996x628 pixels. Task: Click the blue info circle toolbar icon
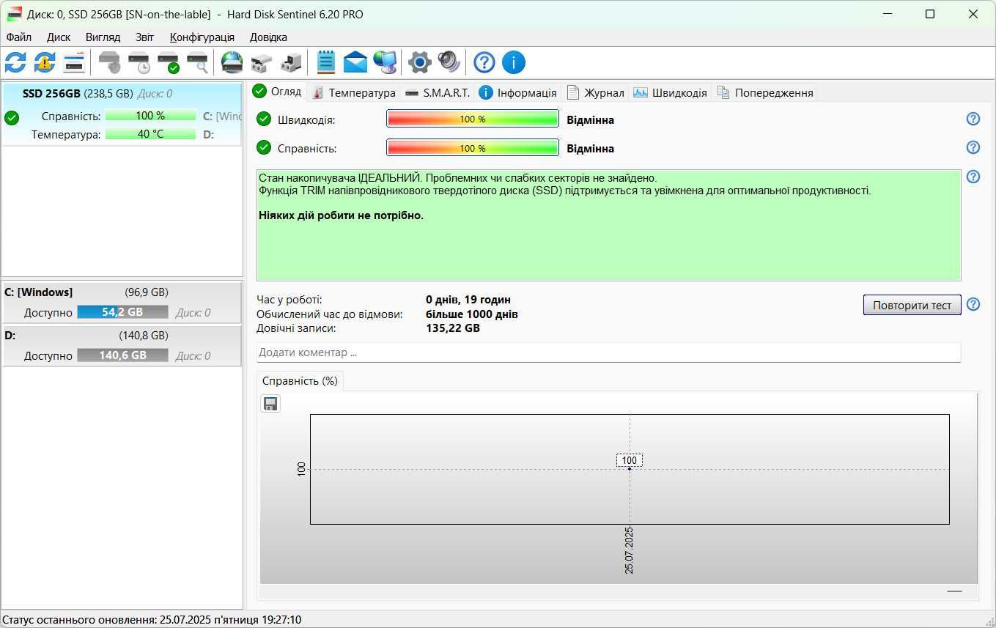(x=514, y=62)
